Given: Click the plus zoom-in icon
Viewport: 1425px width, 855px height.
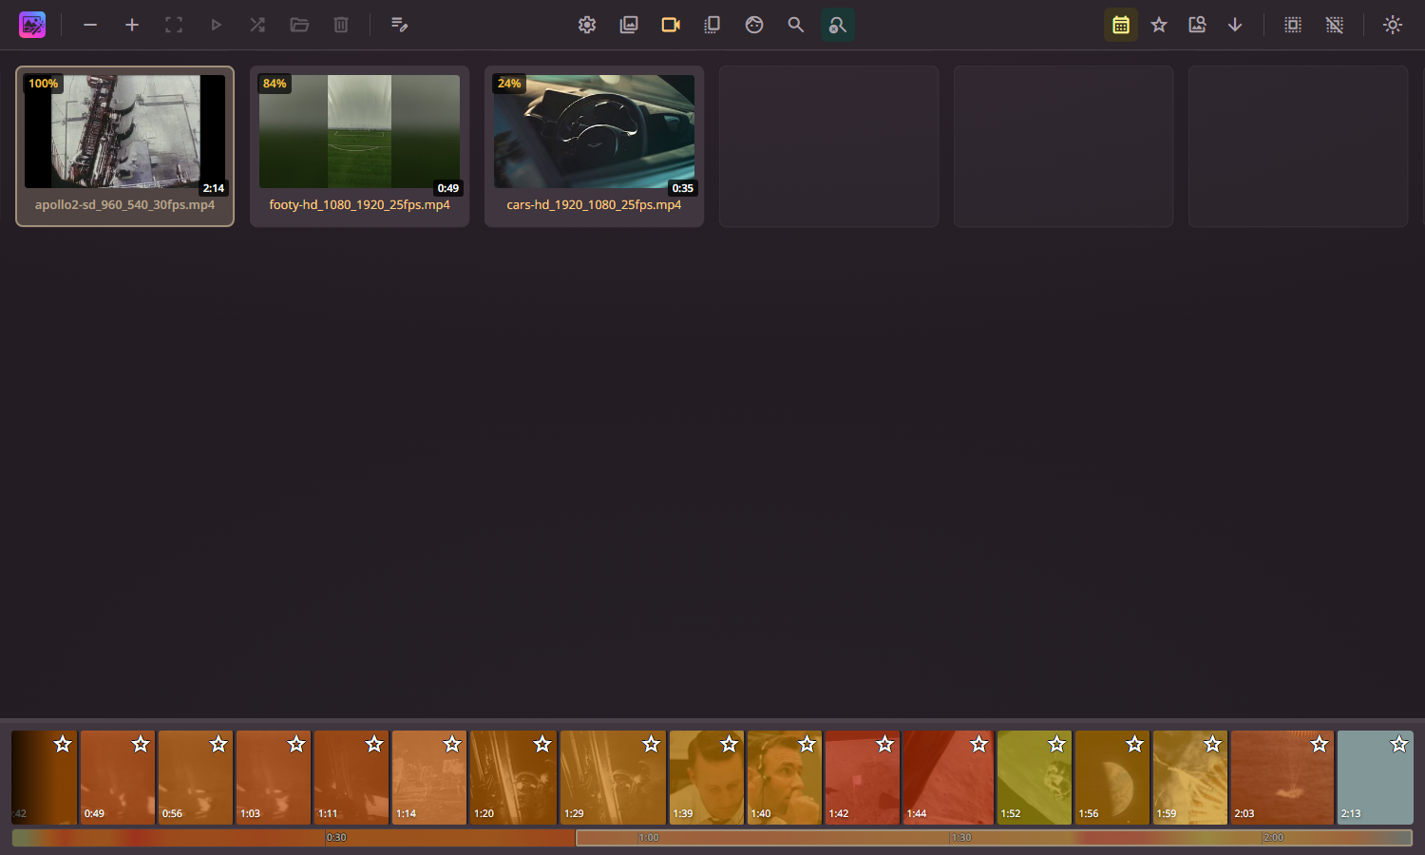Looking at the screenshot, I should [x=132, y=25].
